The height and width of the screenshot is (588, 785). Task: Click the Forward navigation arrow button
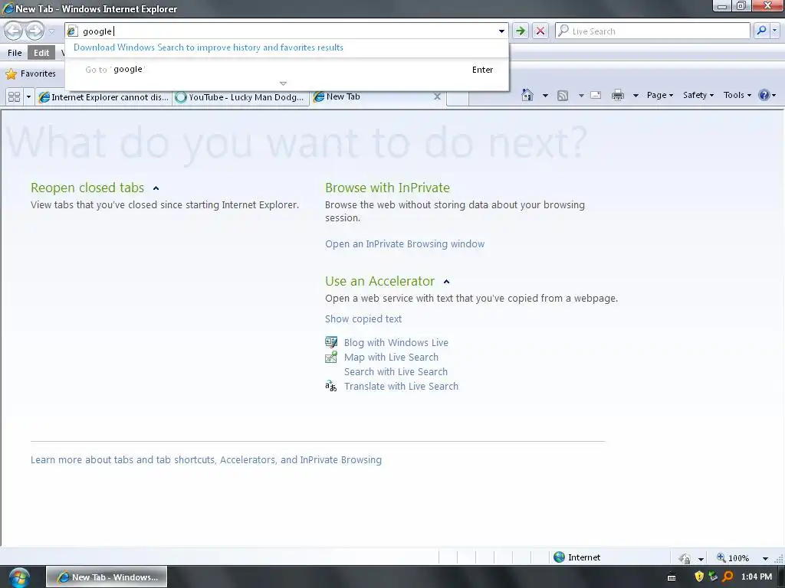pyautogui.click(x=34, y=31)
